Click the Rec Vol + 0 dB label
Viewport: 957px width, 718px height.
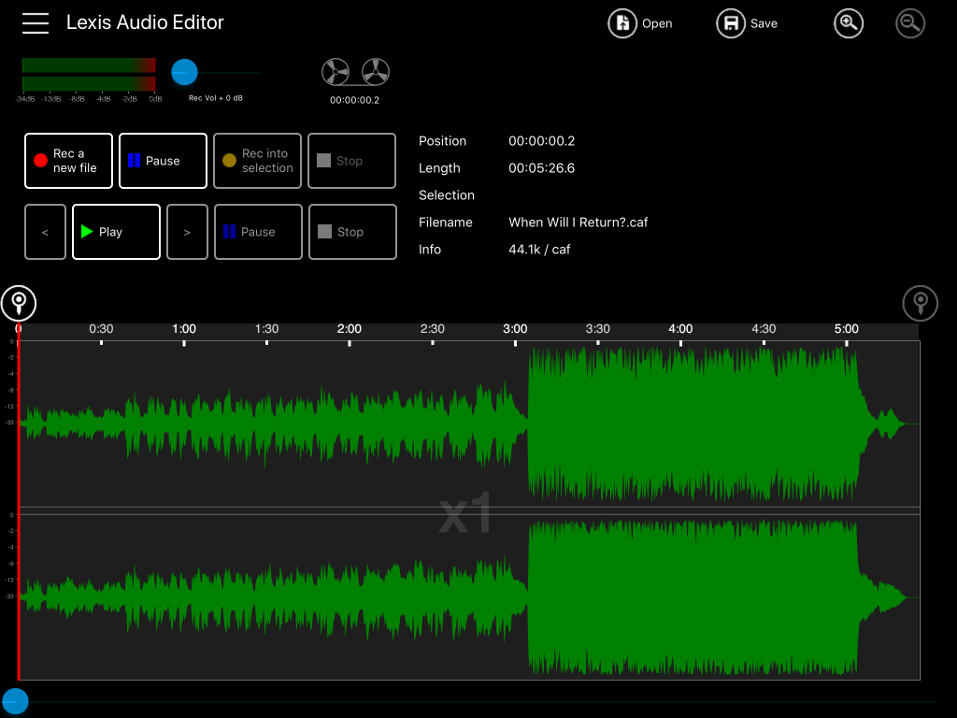(x=216, y=98)
